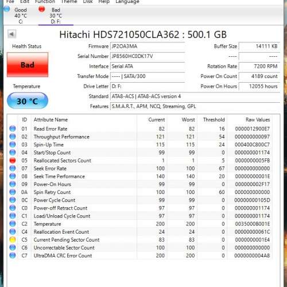This screenshot has width=287, height=287.
Task: Click the blue status icon for Temperature attribute
Action: [x=13, y=224]
